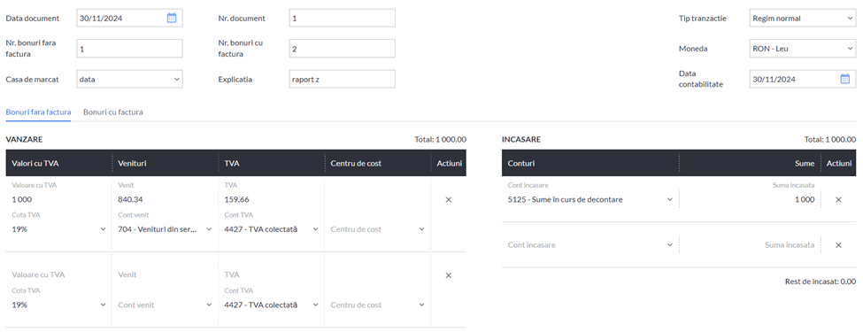The image size is (863, 332).
Task: Expand the Tip tranzactie dropdown
Action: [803, 19]
